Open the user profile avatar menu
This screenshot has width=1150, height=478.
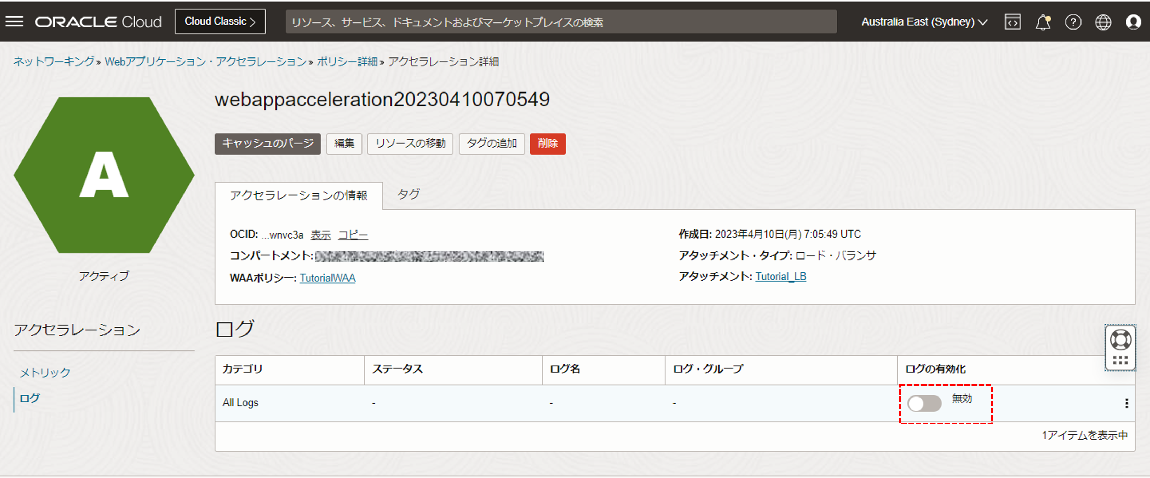pos(1133,22)
